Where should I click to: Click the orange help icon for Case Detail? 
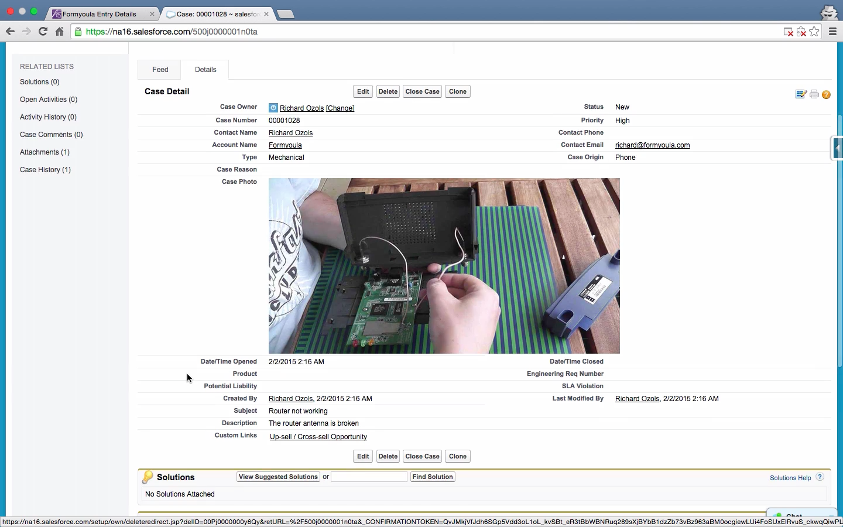(826, 95)
